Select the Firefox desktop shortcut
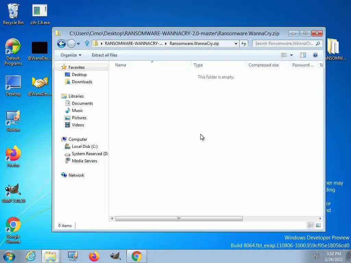Image resolution: width=351 pixels, height=263 pixels. pyautogui.click(x=13, y=156)
